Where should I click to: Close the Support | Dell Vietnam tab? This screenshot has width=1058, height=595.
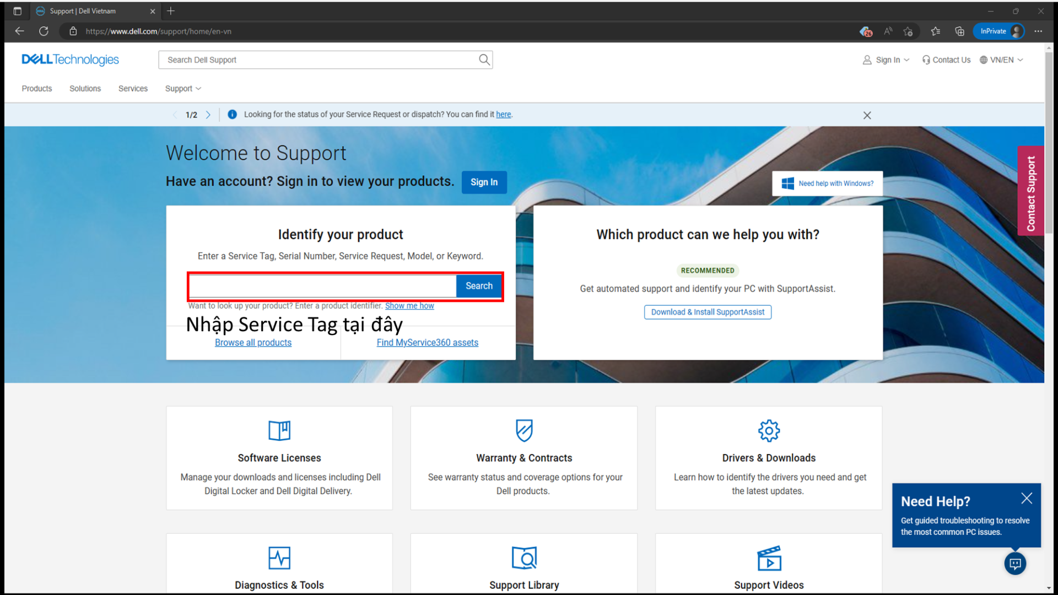point(153,11)
